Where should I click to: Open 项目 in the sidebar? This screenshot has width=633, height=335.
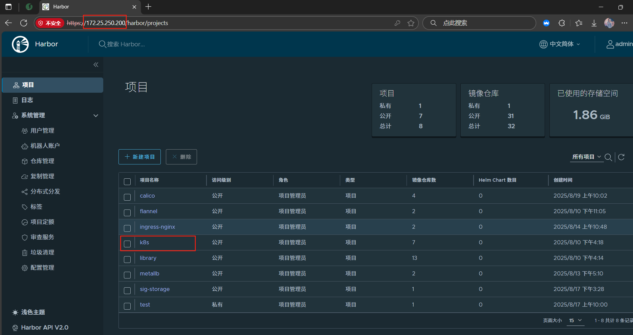[52, 85]
